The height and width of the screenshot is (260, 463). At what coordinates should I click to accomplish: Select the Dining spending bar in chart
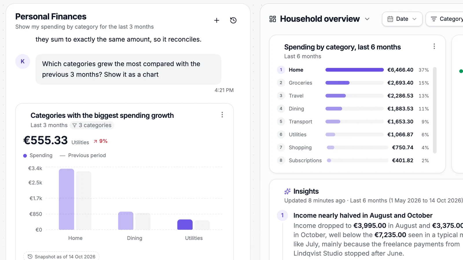coord(126,221)
